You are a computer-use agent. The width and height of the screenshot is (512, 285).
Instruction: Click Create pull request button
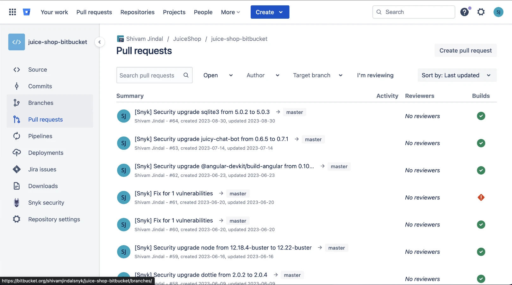tap(465, 51)
